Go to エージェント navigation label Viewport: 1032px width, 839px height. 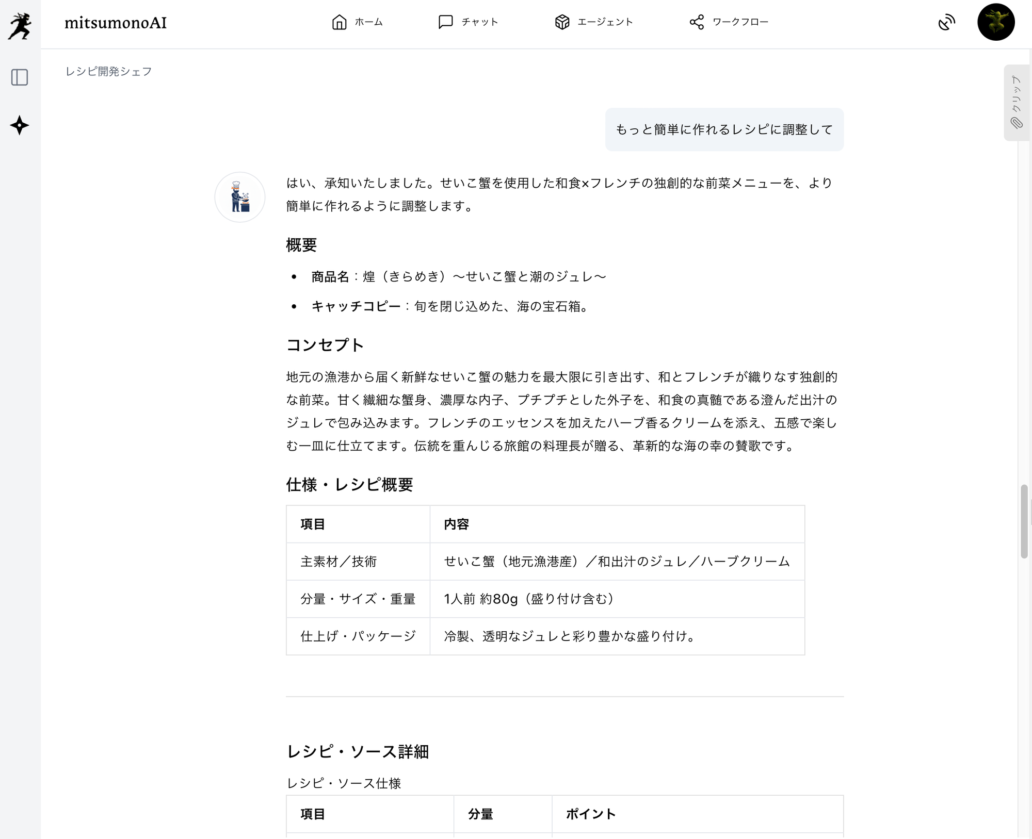coord(605,22)
